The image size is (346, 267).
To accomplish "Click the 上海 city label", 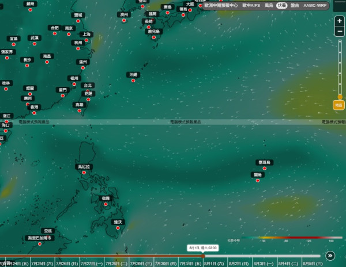I will pos(86,35).
